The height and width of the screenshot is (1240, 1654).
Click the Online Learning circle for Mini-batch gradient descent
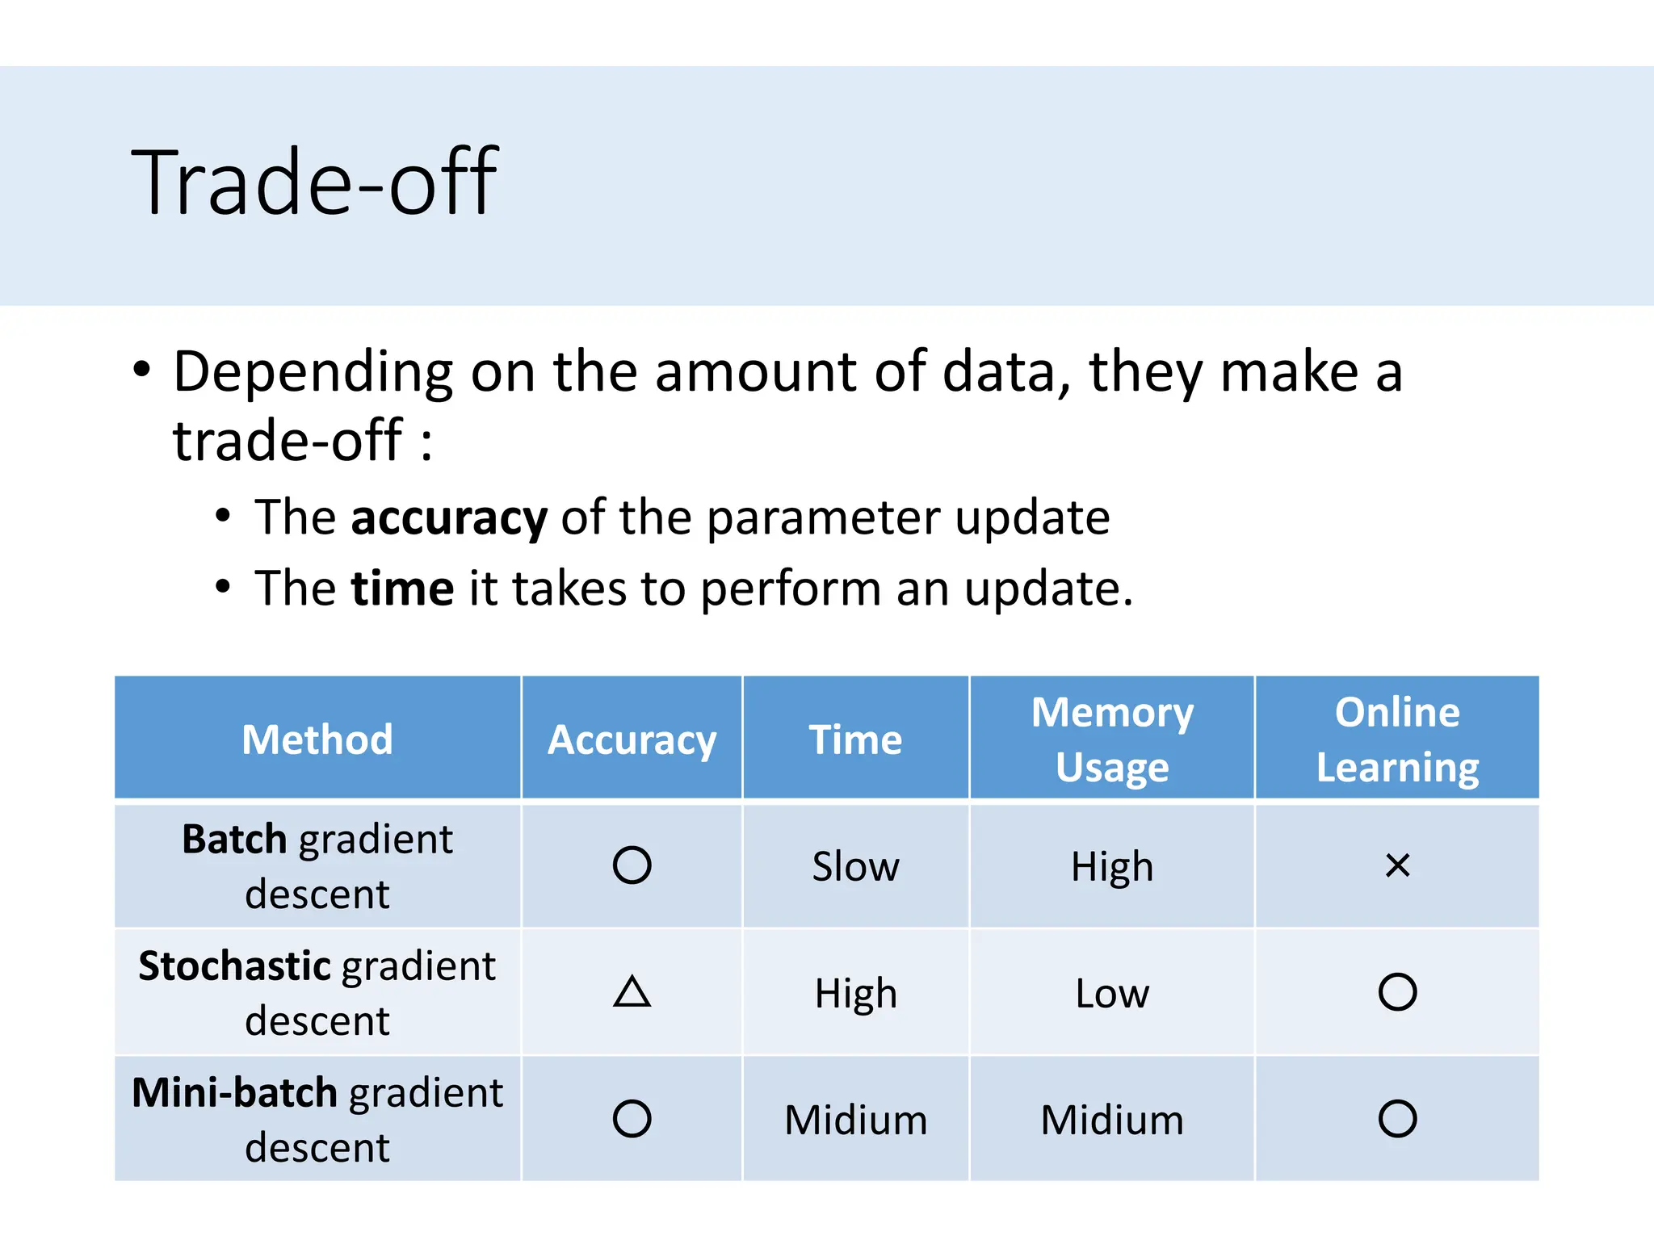click(1397, 1119)
